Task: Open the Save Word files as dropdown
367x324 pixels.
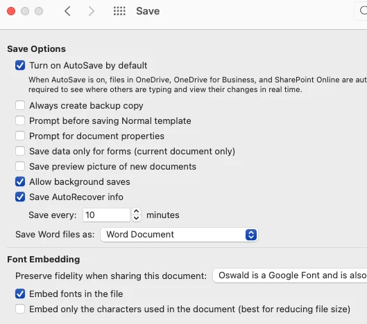Action: click(179, 235)
